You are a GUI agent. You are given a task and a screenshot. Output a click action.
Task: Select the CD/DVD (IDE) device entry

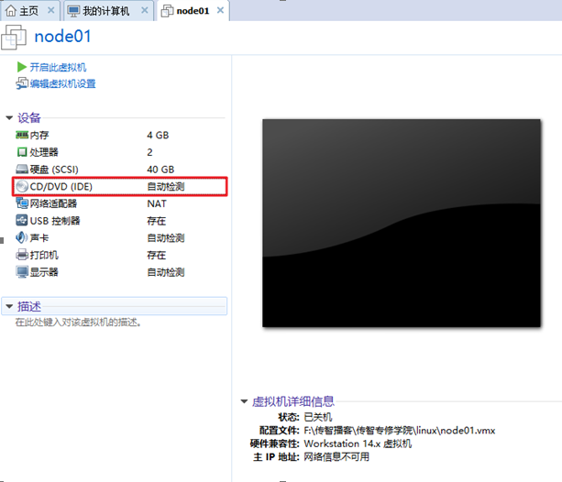120,186
